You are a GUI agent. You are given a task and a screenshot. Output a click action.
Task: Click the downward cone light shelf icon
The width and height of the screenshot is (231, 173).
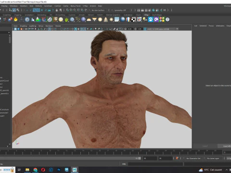(x=94, y=20)
